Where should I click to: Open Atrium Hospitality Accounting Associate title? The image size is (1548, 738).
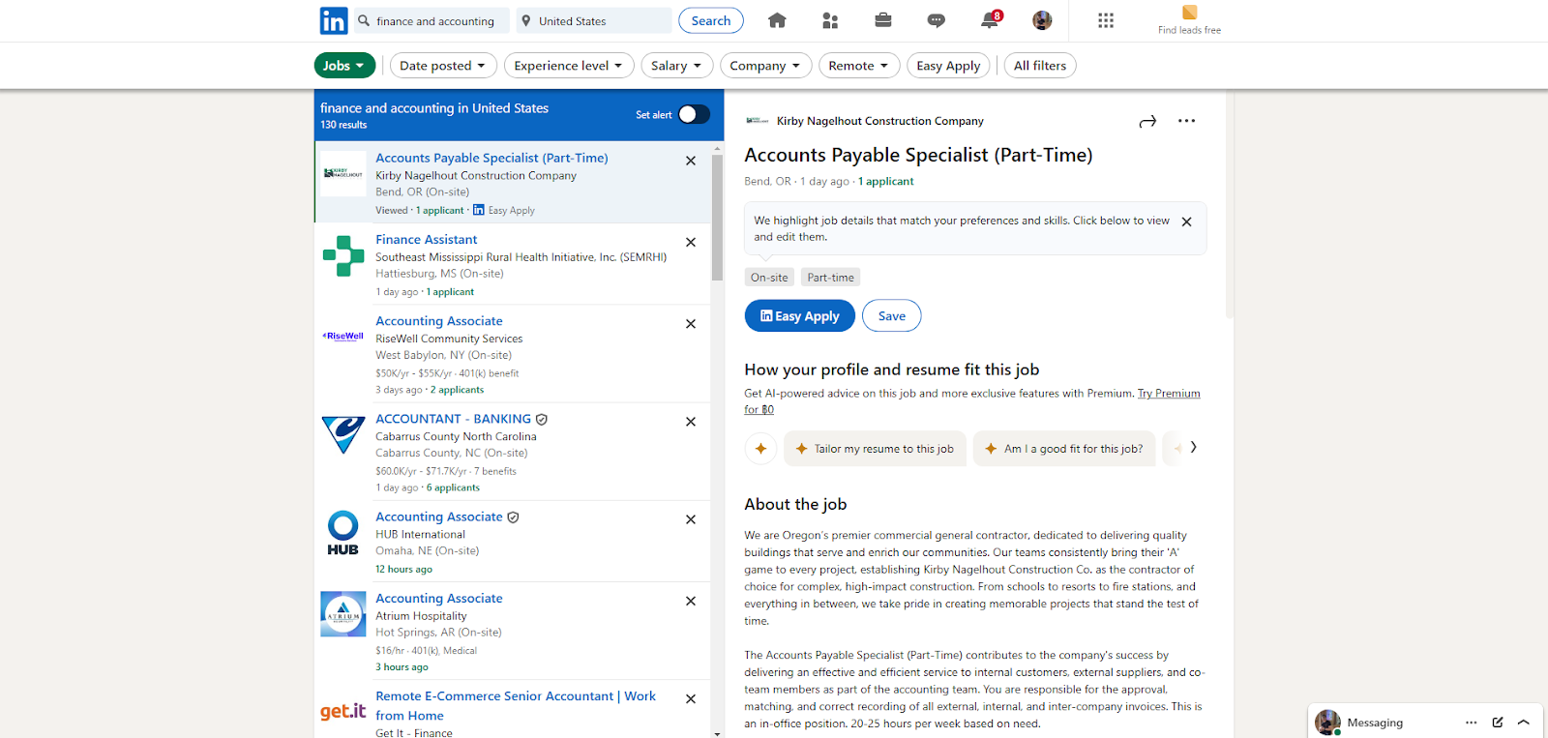tap(439, 599)
